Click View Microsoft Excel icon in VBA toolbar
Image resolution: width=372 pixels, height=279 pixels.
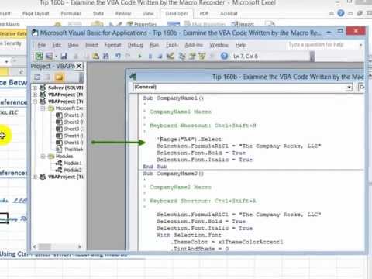pyautogui.click(x=39, y=56)
